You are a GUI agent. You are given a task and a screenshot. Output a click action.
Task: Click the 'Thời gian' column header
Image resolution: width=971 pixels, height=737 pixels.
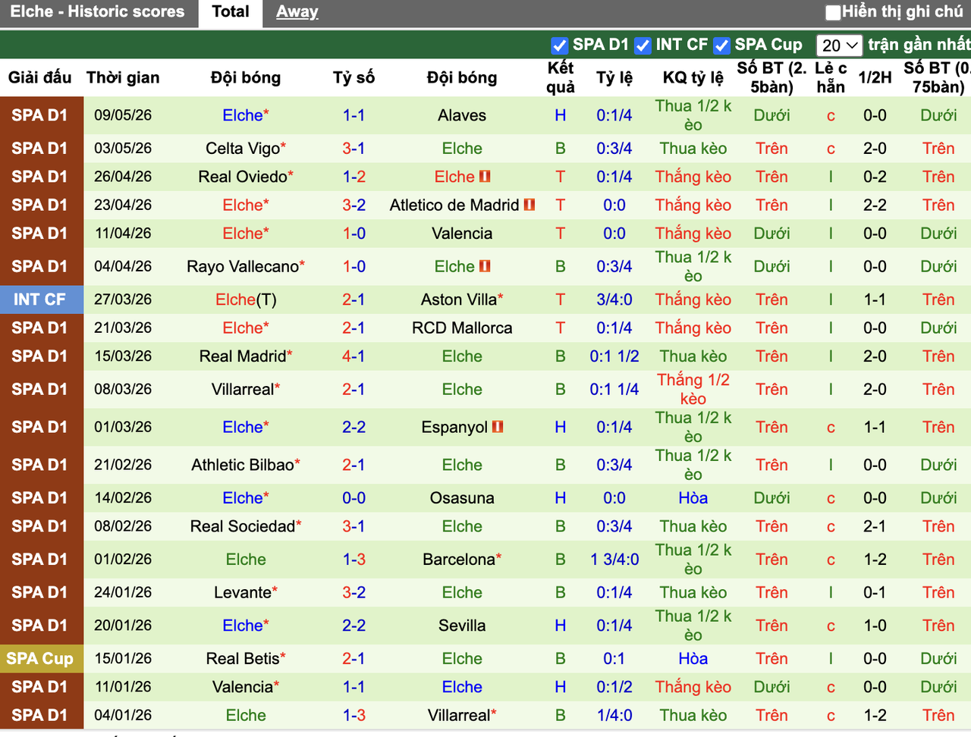click(x=123, y=77)
